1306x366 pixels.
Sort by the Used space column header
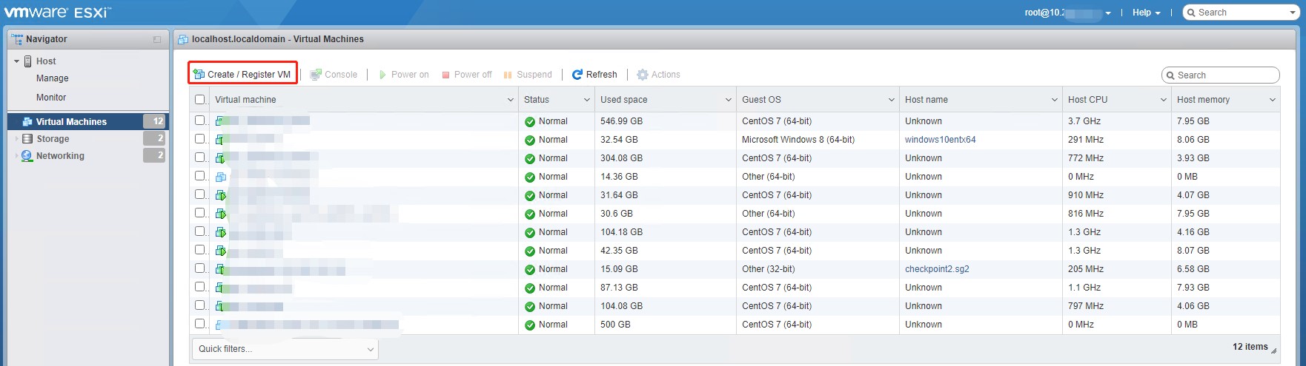623,100
